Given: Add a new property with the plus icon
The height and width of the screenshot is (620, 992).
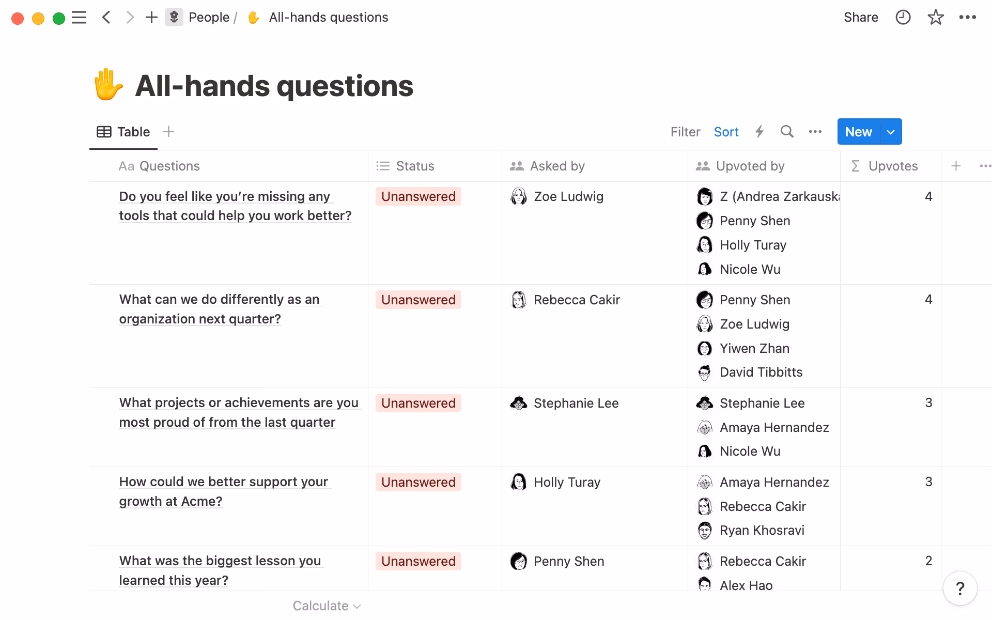Looking at the screenshot, I should [956, 166].
